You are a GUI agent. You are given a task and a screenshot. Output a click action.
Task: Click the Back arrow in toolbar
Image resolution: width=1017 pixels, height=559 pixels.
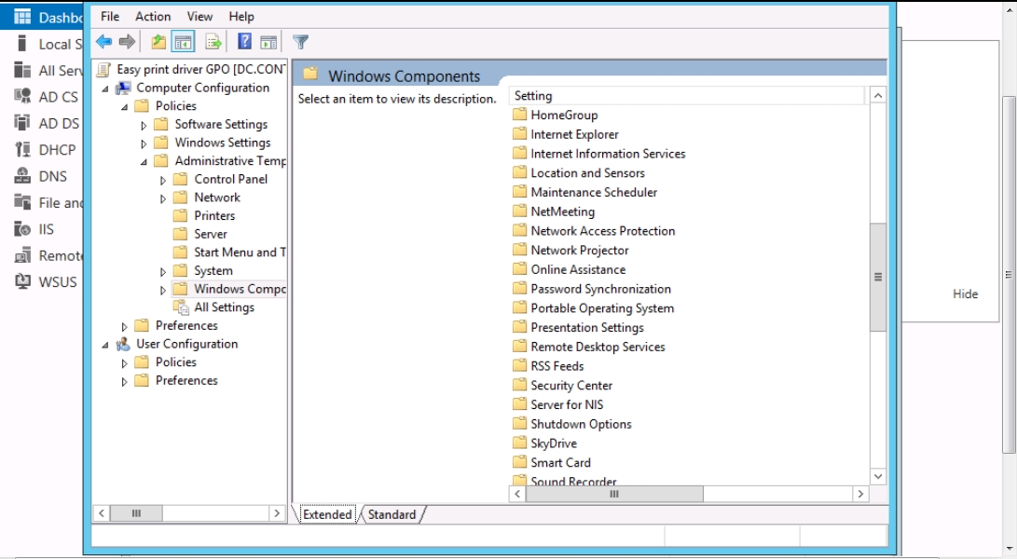click(x=103, y=42)
